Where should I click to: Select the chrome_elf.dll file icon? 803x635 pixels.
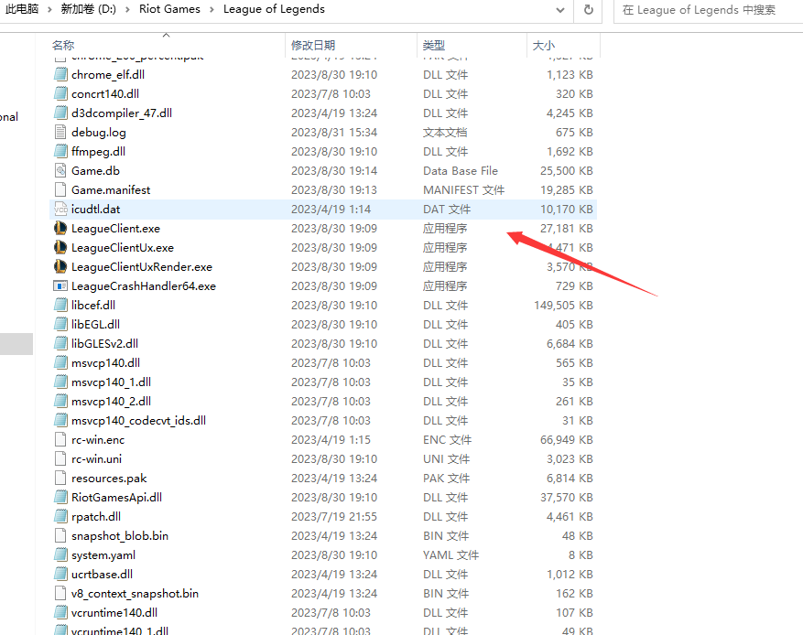pos(60,75)
